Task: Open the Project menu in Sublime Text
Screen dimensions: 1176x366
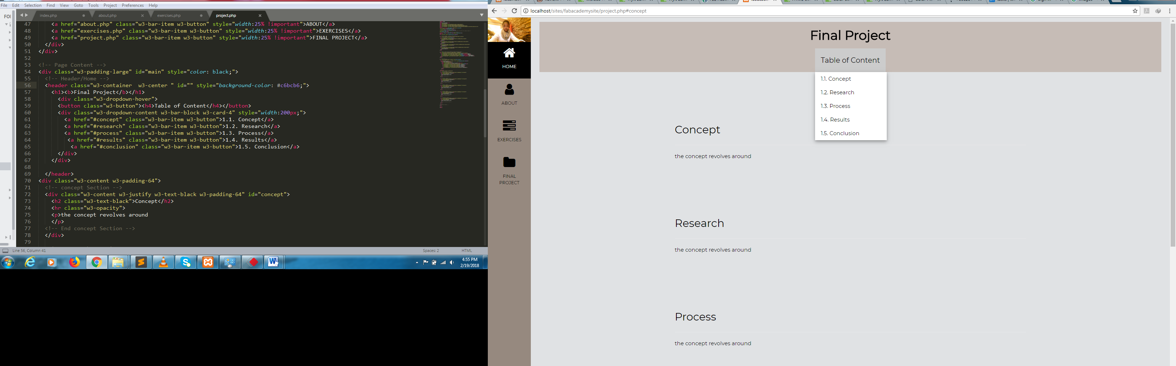Action: pyautogui.click(x=110, y=5)
